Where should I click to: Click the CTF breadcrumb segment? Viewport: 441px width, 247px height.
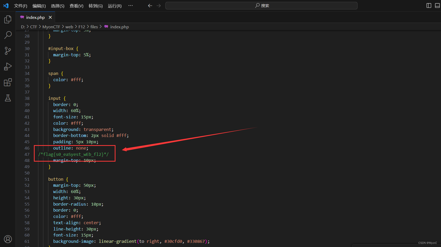(34, 27)
